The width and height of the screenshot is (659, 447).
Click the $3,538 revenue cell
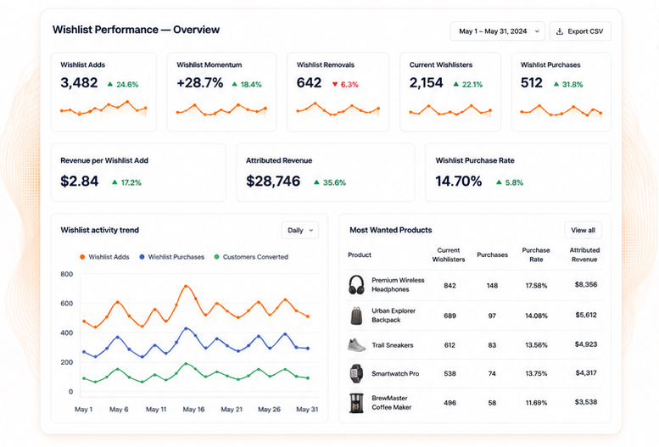pyautogui.click(x=586, y=402)
